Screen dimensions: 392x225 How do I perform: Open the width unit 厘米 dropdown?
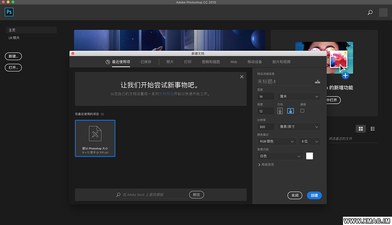point(299,97)
